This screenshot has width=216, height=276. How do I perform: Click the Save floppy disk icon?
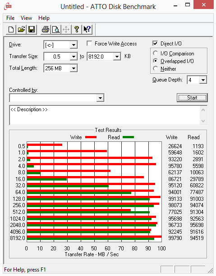pyautogui.click(x=32, y=29)
